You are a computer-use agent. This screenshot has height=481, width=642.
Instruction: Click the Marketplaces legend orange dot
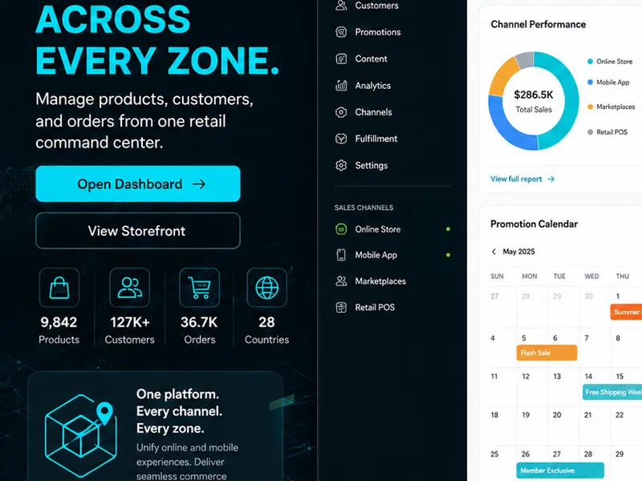(590, 107)
